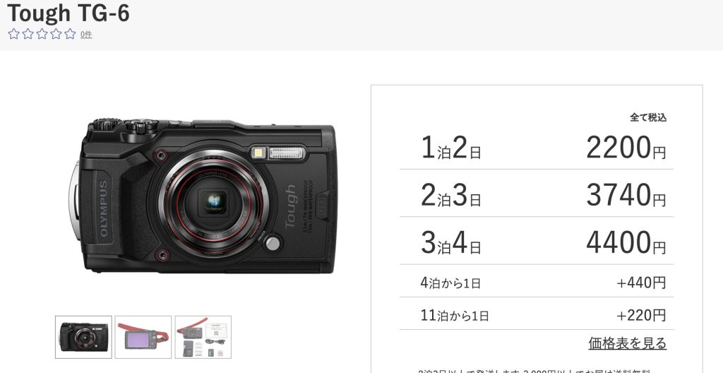Select the camera back screen thumbnail

(143, 337)
